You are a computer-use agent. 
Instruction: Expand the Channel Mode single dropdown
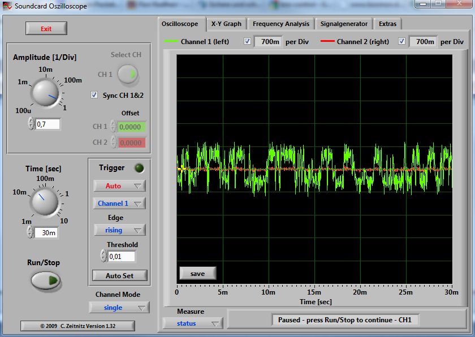(x=119, y=308)
